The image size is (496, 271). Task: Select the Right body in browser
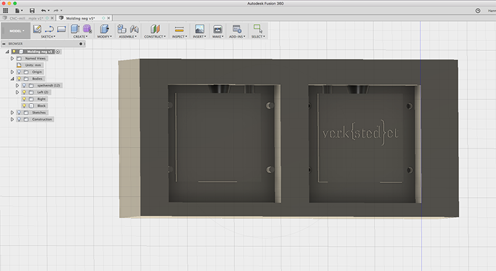42,99
